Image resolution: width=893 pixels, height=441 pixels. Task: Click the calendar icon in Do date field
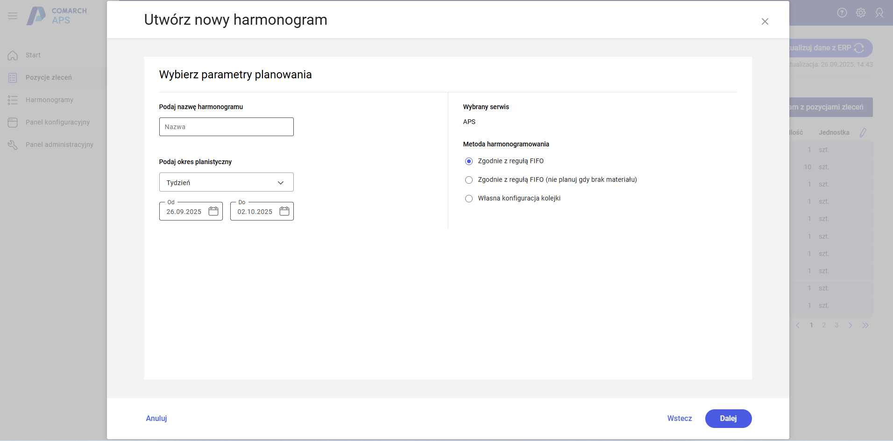284,211
